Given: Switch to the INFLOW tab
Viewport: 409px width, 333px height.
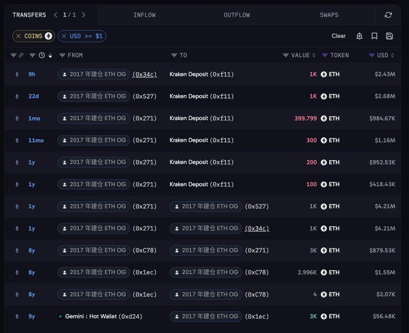Looking at the screenshot, I should click(144, 15).
